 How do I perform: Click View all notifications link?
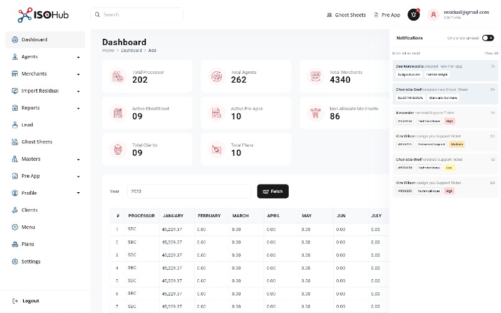tap(491, 53)
